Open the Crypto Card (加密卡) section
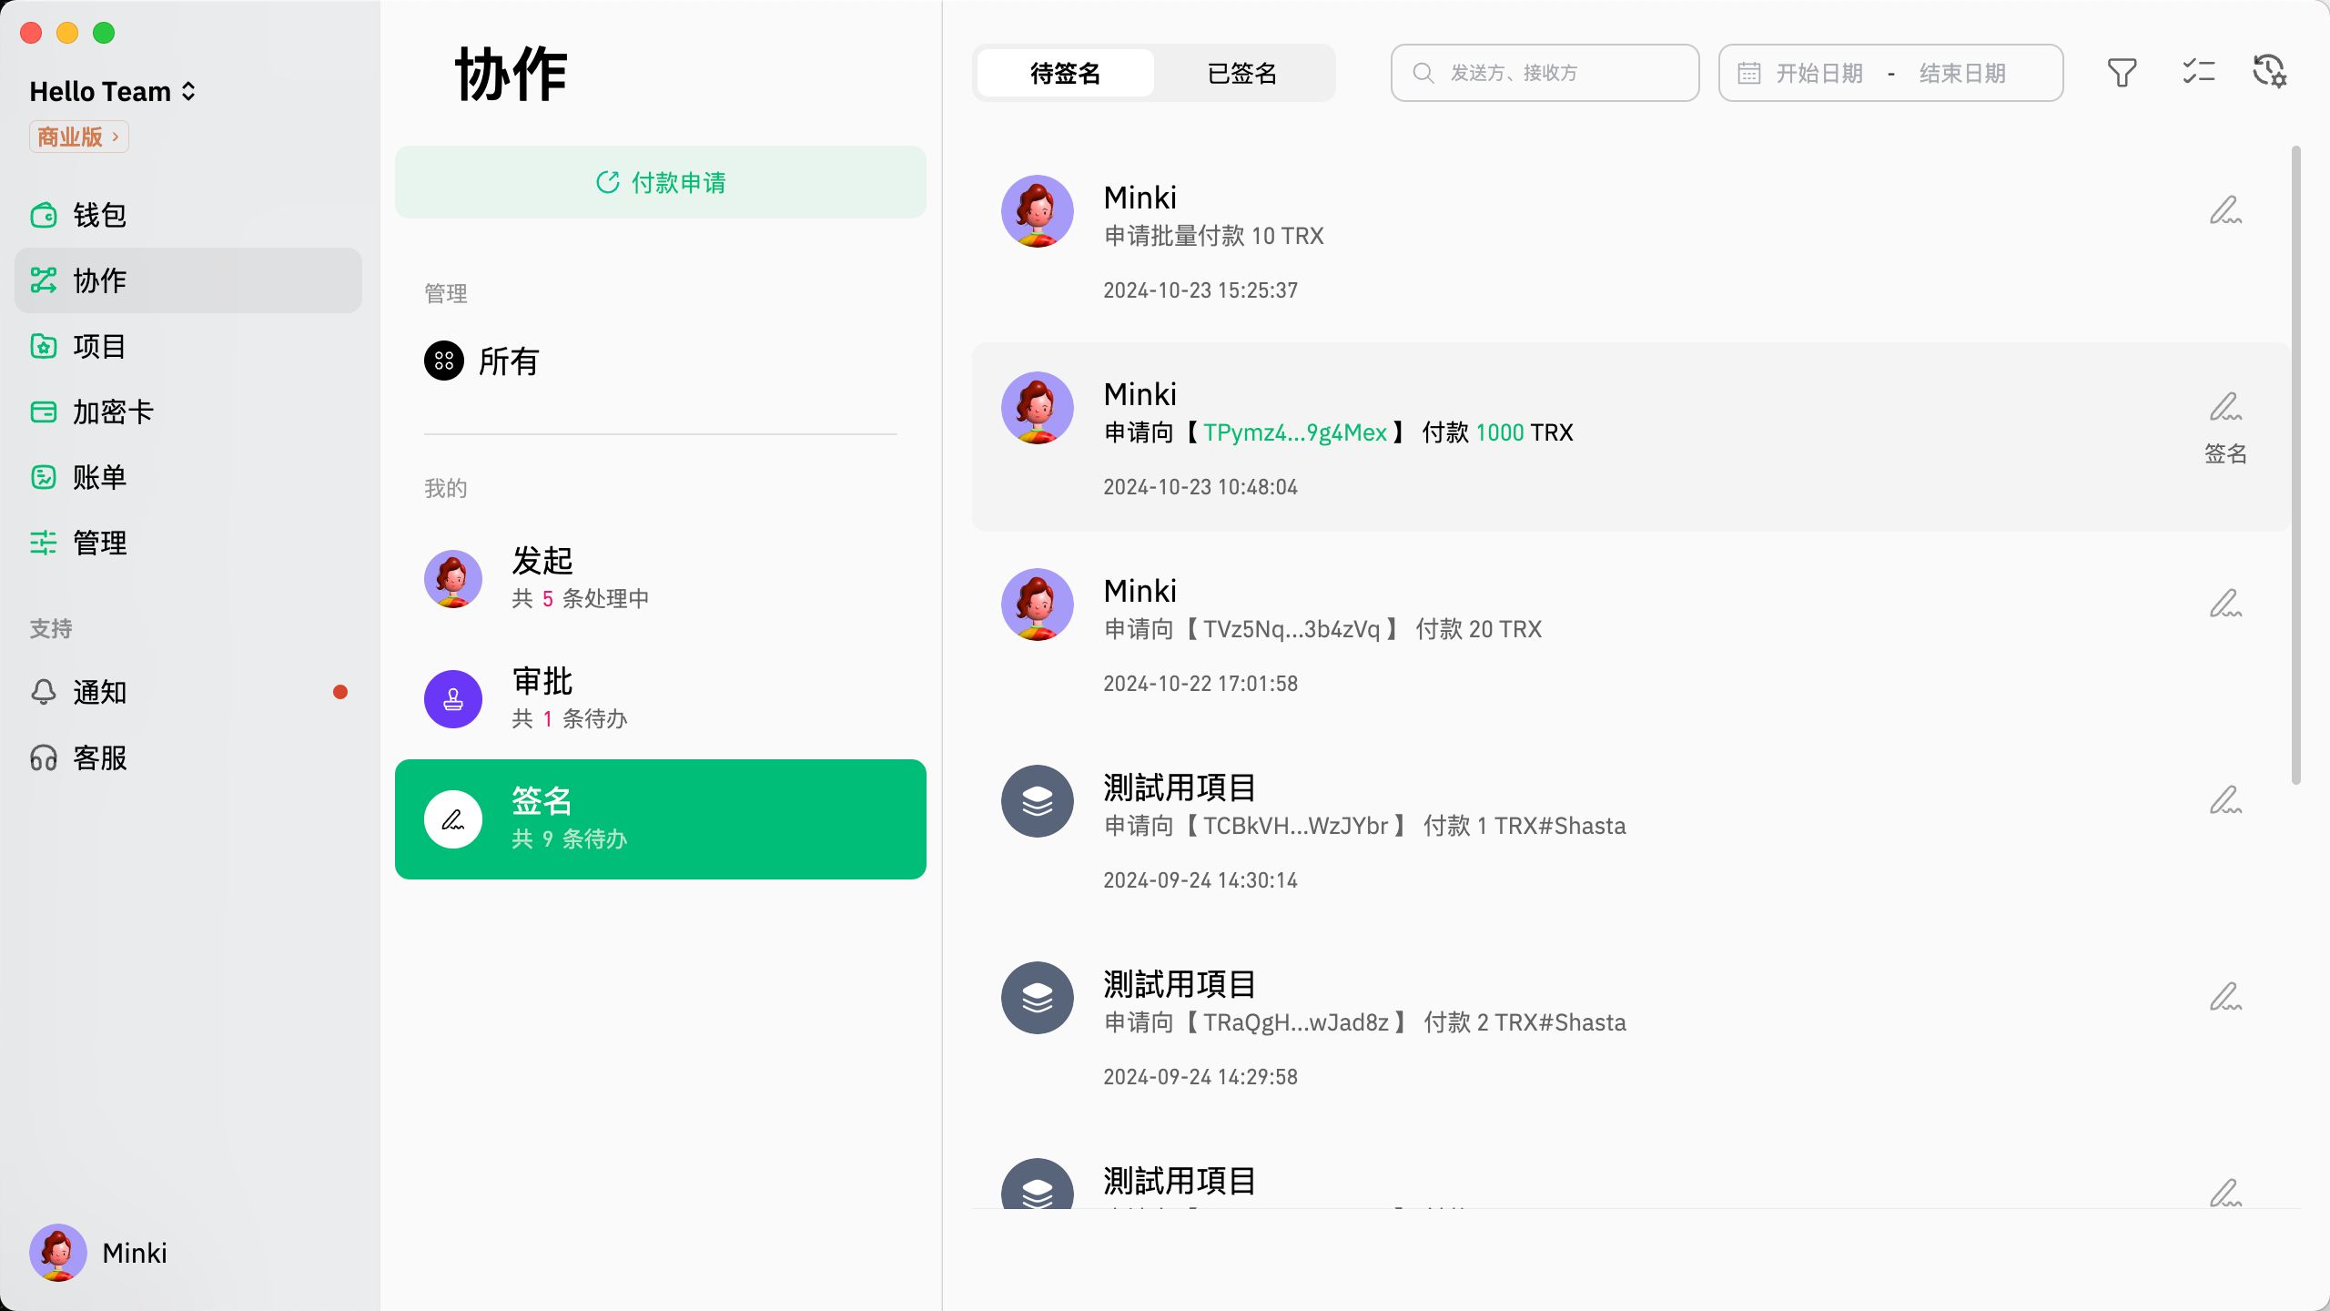2330x1311 pixels. point(113,412)
